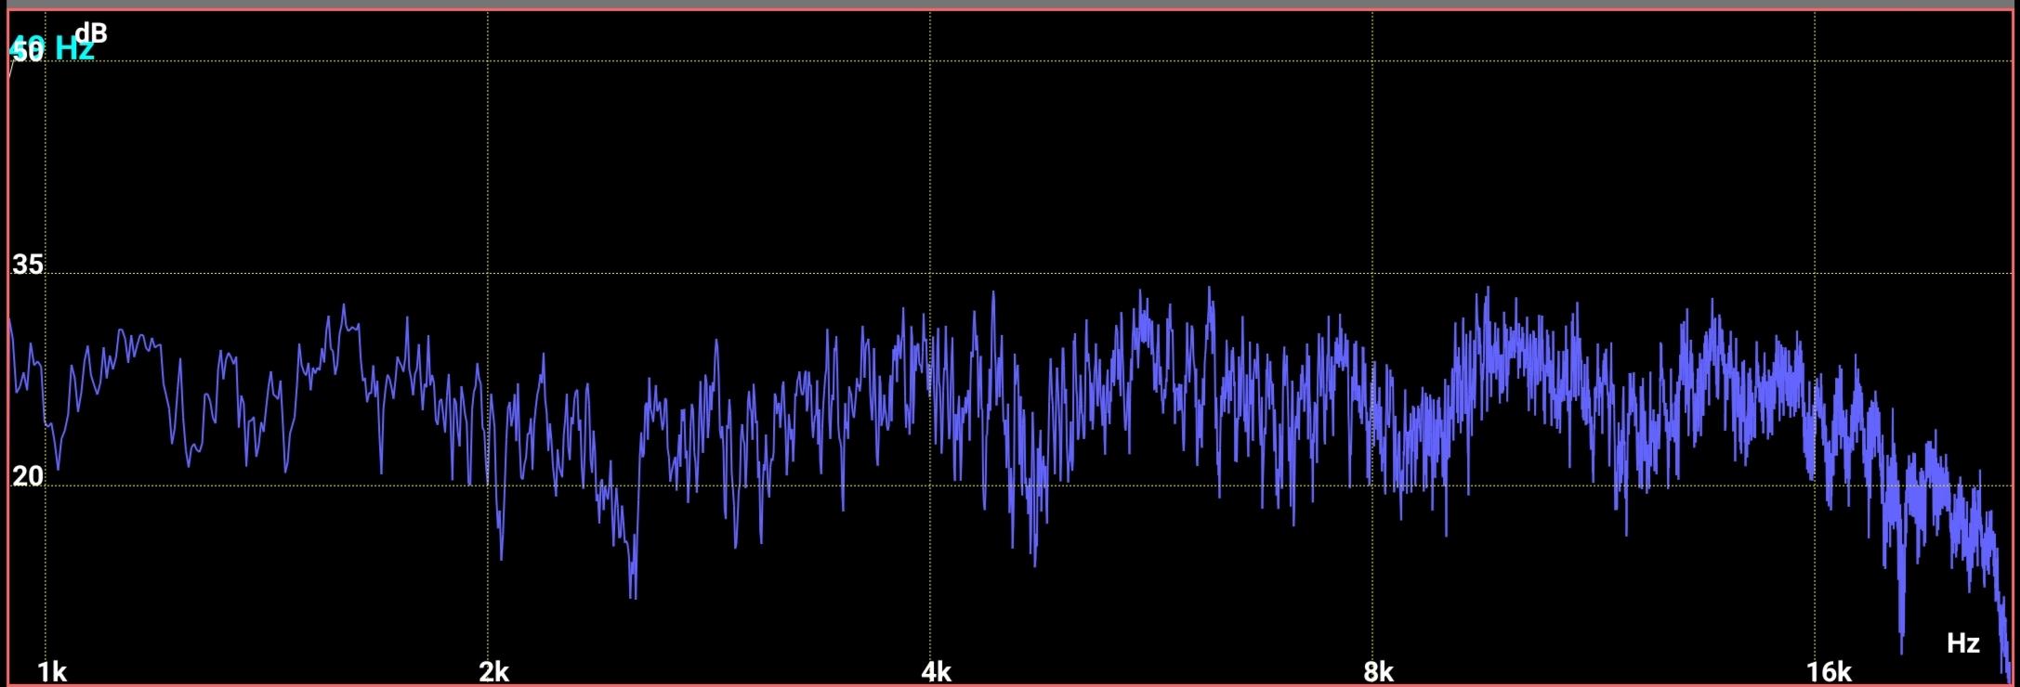The width and height of the screenshot is (2020, 687).
Task: Click the 4k frequency axis label
Action: 937,671
